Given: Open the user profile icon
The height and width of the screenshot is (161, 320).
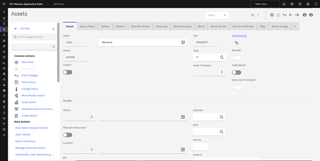Looking at the screenshot, I should point(308,4).
